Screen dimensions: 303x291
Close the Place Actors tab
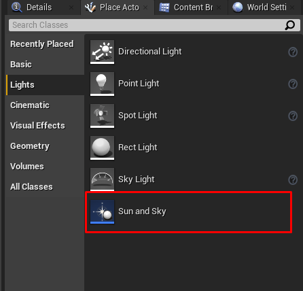pos(145,7)
